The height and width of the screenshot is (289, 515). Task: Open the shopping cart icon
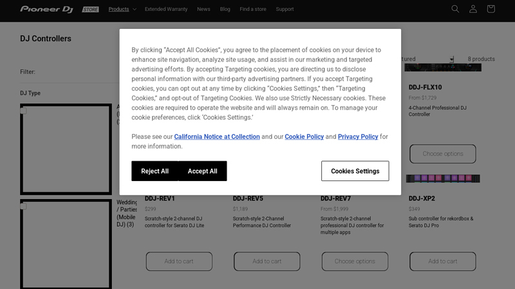[x=491, y=9]
